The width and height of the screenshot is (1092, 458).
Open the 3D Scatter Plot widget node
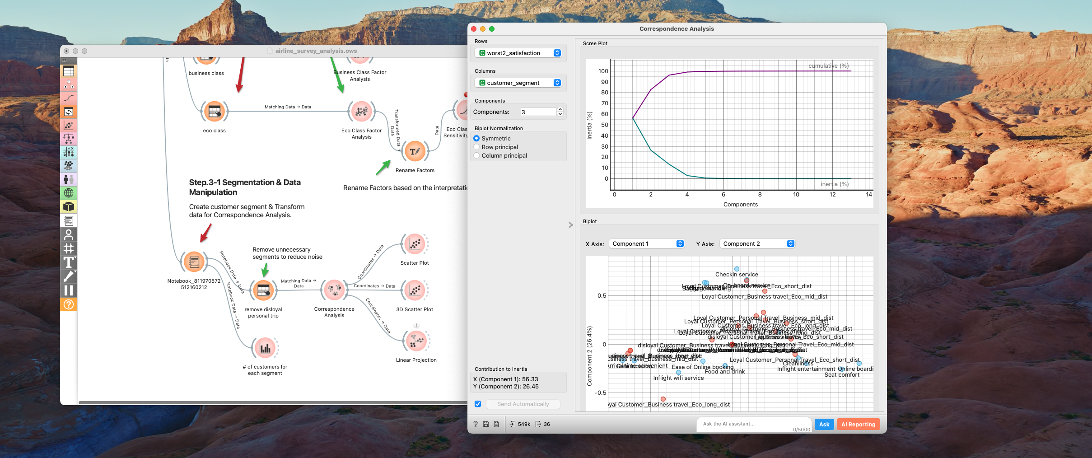pos(415,290)
